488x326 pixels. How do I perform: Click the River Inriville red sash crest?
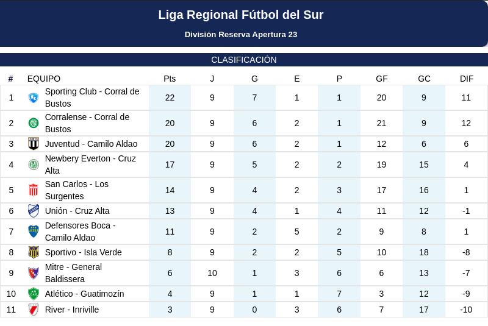coord(34,310)
